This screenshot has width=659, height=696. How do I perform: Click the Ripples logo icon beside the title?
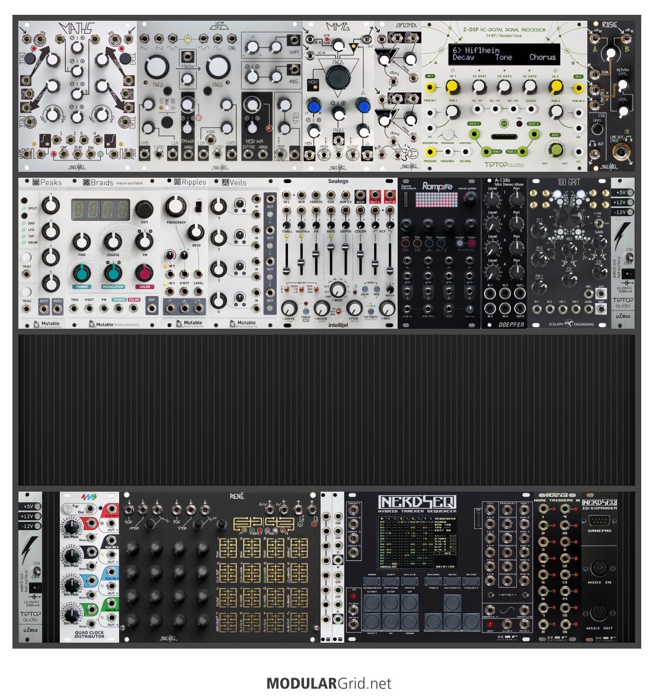click(177, 182)
